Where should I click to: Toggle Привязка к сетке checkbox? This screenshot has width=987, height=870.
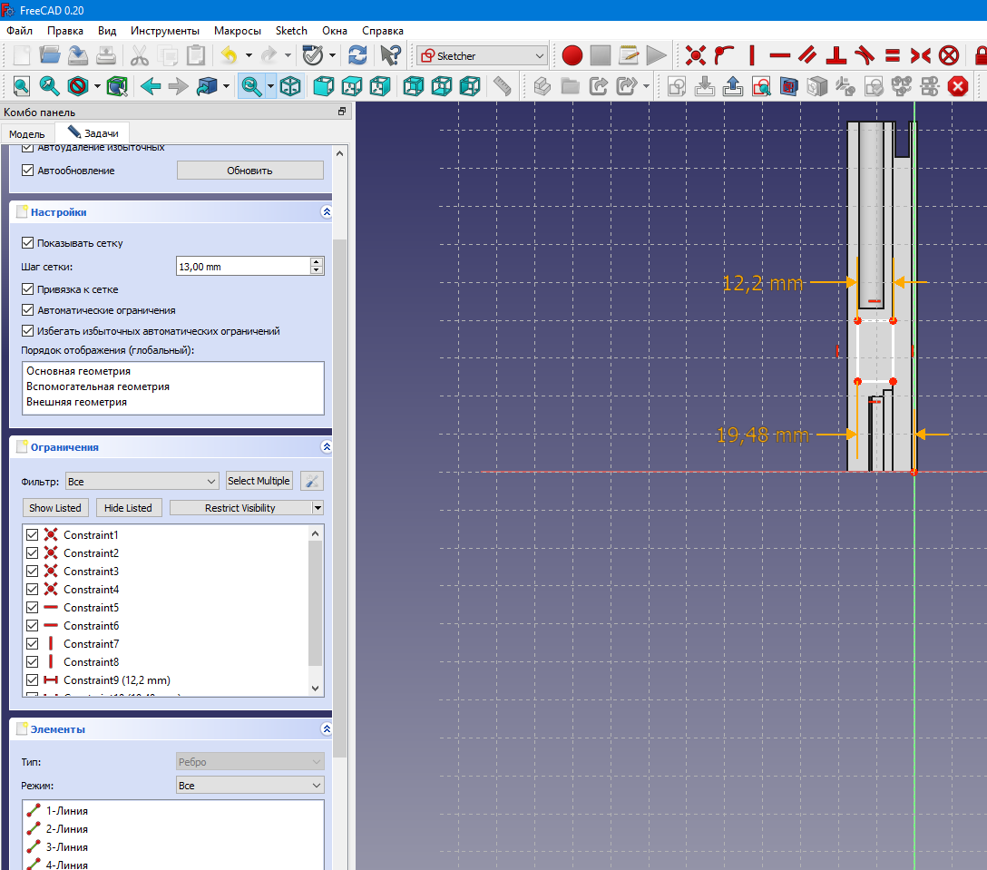(x=27, y=288)
